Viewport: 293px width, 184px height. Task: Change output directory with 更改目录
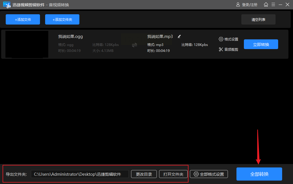[144, 174]
